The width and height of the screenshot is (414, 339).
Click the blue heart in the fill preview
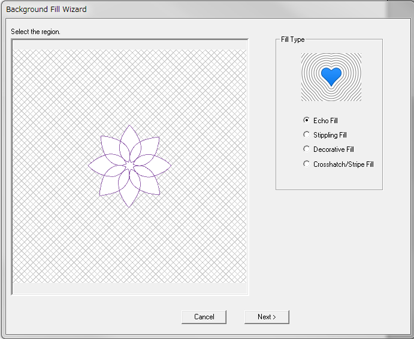point(331,75)
